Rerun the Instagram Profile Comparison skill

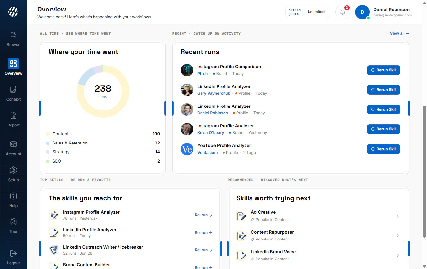[383, 70]
